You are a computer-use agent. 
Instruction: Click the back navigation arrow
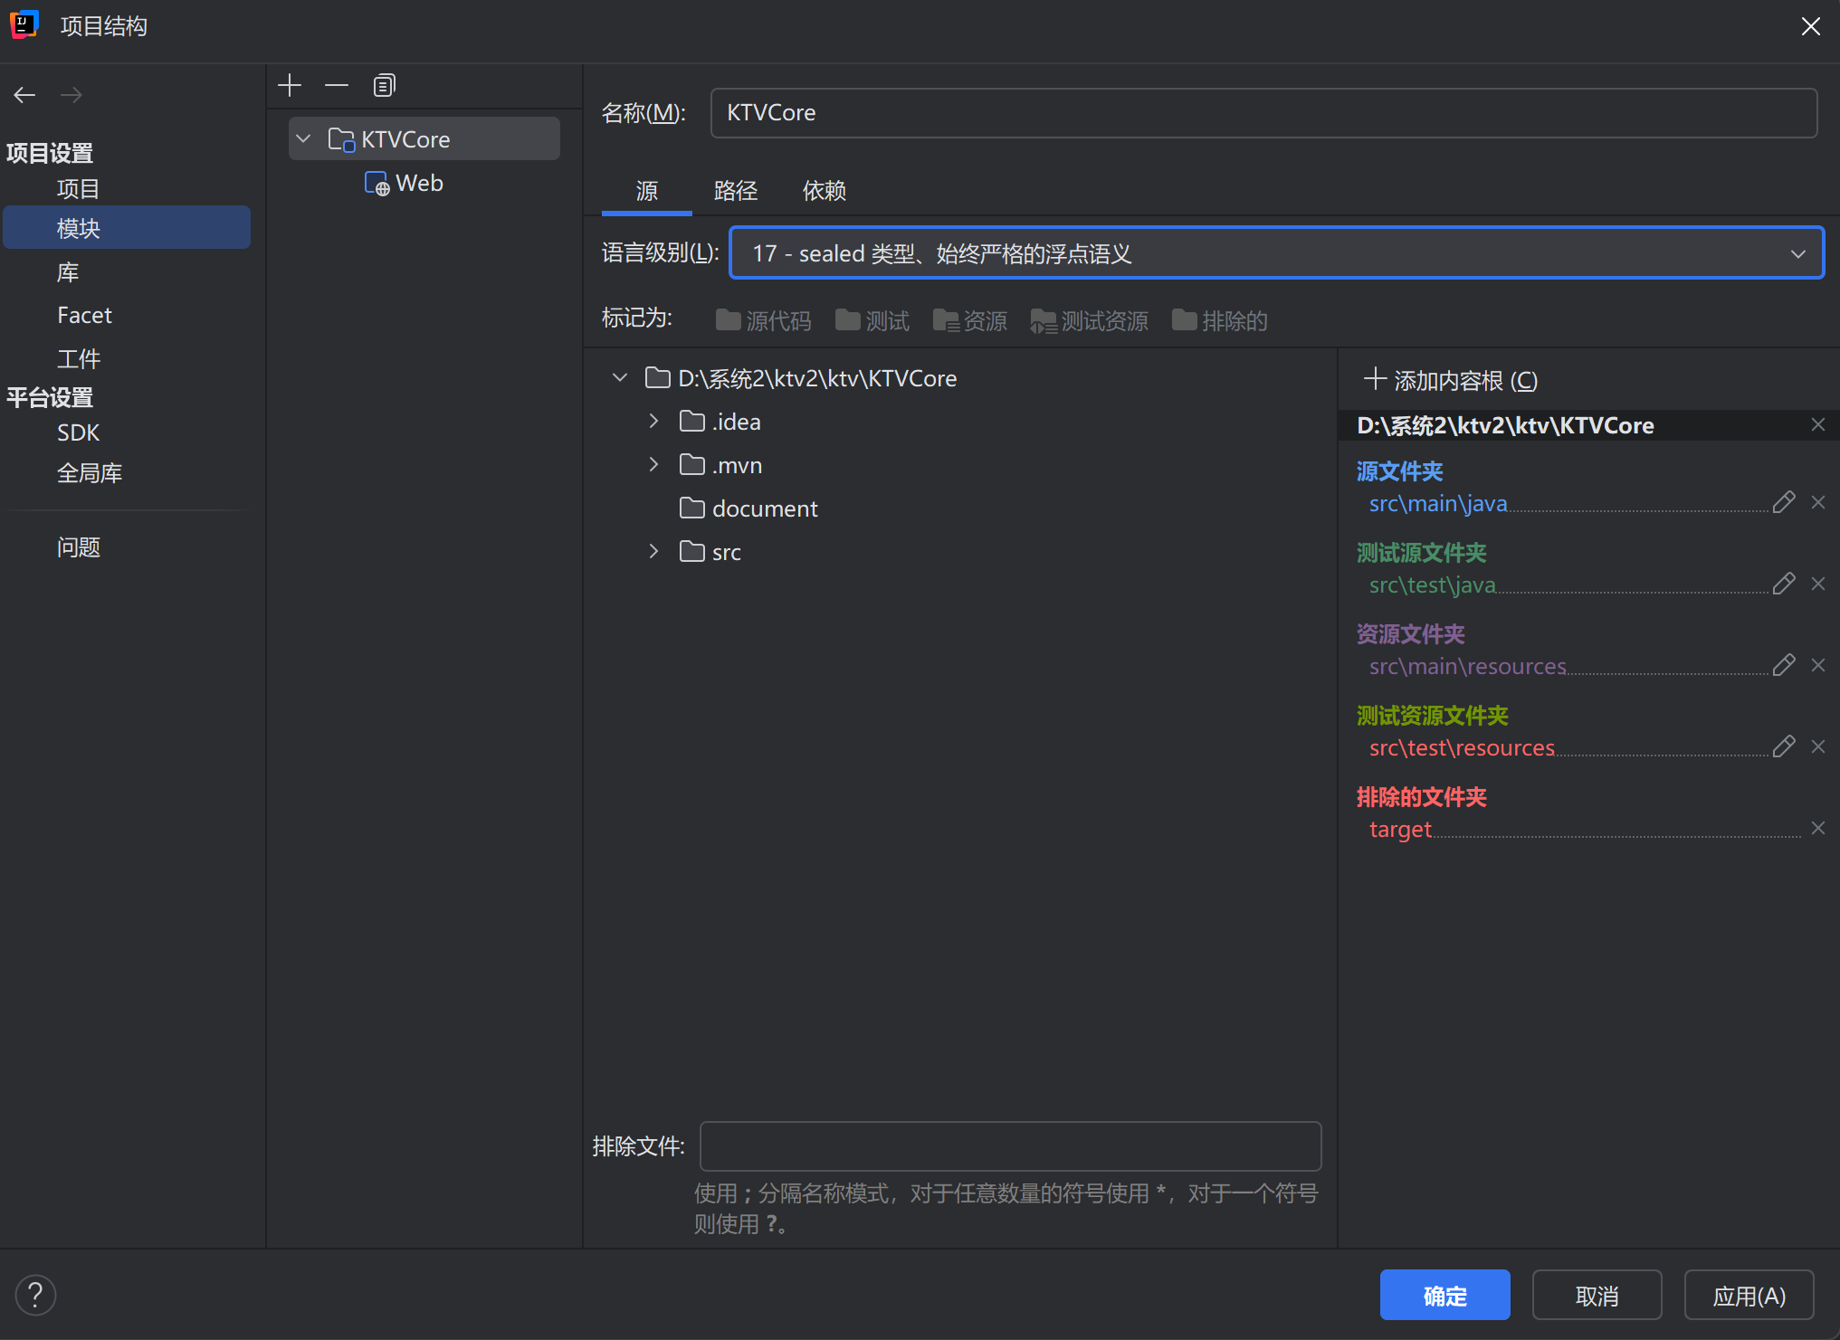pos(24,95)
